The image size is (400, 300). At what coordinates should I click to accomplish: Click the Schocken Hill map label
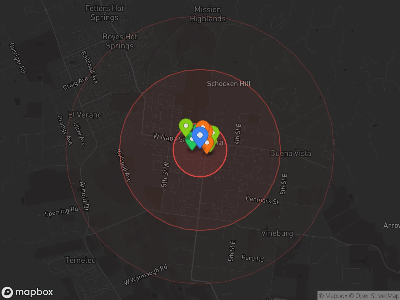tap(229, 83)
